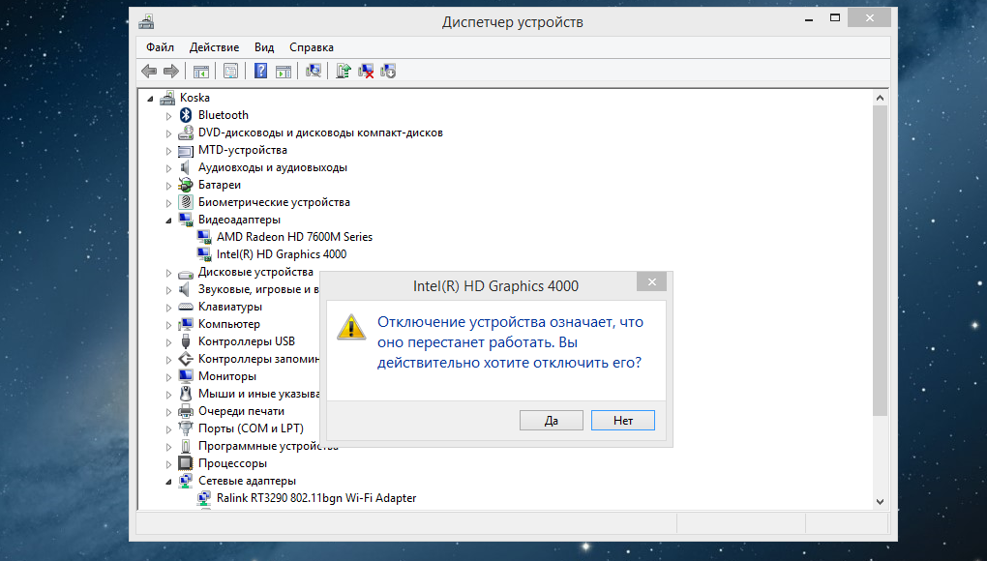
Task: Click the Disable device down-arrow icon
Action: tap(388, 71)
